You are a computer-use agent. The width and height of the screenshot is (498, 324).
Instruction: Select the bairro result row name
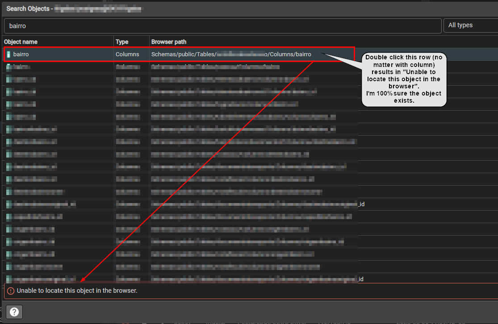click(21, 54)
